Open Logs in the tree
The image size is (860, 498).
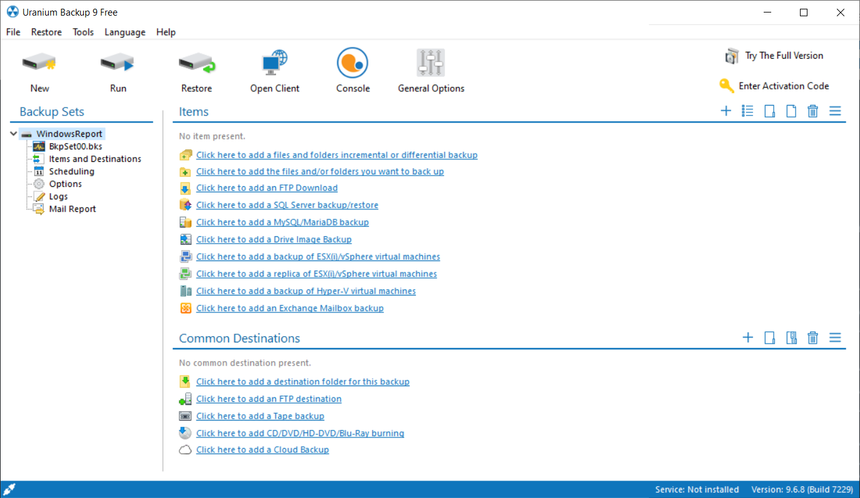point(58,196)
